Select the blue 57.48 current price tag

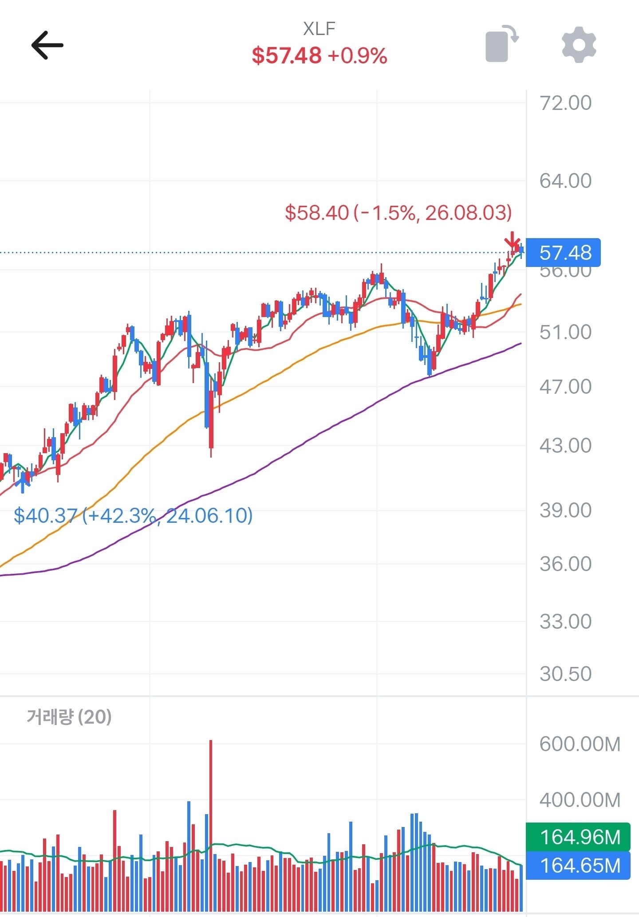(563, 253)
